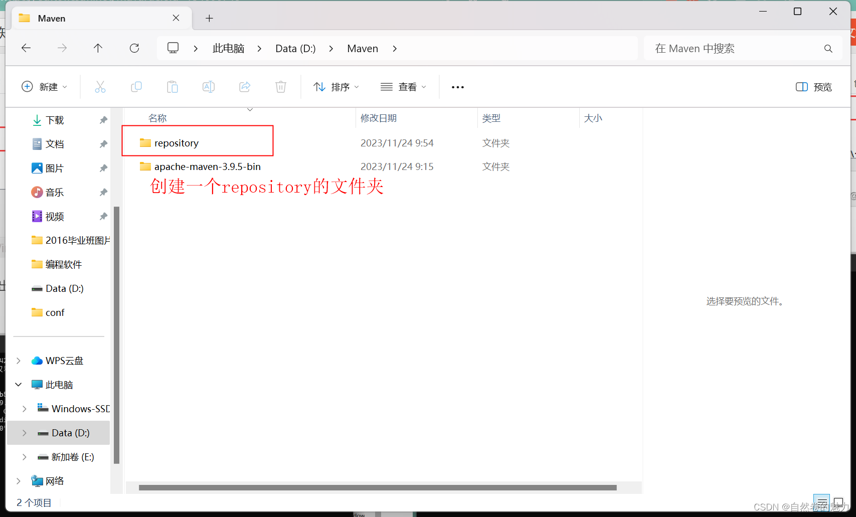This screenshot has width=856, height=517.
Task: Expand the Windows-SSD tree node
Action: [x=25, y=409]
